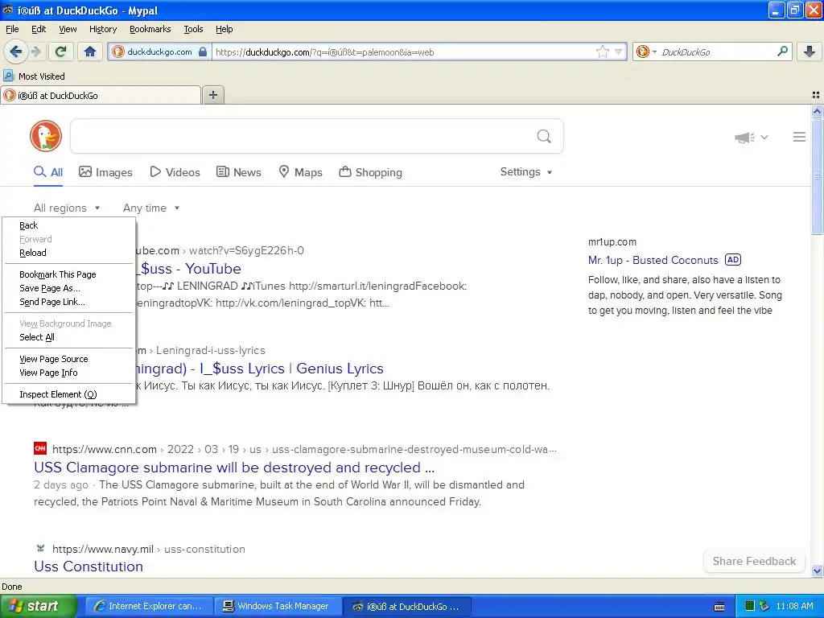This screenshot has width=824, height=618.
Task: Open the Any time filter dropdown
Action: [151, 208]
